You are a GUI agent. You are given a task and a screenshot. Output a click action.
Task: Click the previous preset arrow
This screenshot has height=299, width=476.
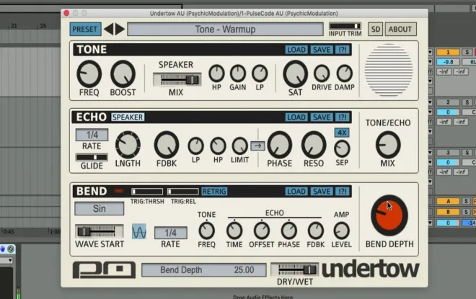(x=108, y=29)
